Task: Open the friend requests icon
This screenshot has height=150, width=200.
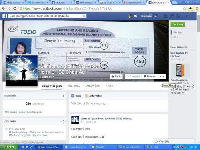Action: click(166, 16)
